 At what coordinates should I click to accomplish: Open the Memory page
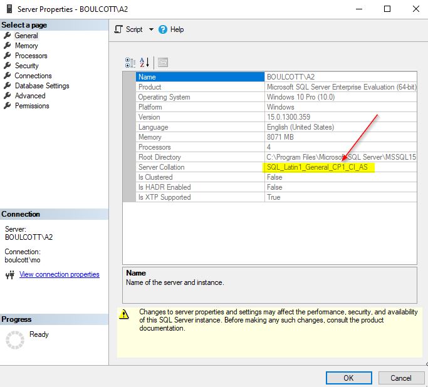click(26, 46)
